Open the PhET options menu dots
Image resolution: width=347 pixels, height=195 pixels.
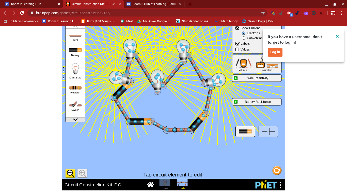click(x=280, y=185)
